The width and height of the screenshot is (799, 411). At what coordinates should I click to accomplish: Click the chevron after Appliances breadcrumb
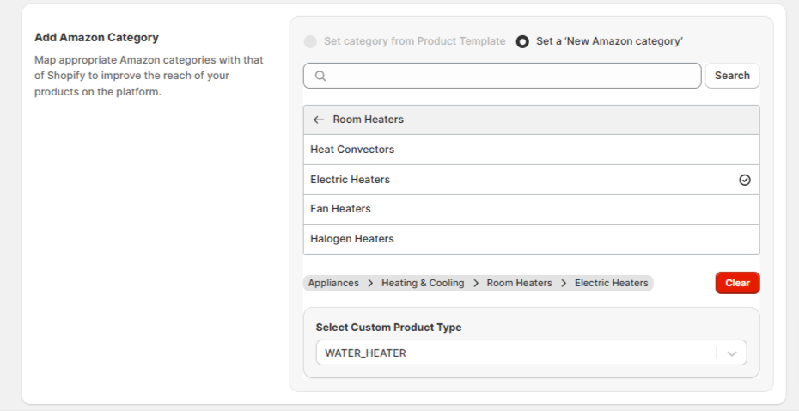coord(370,284)
